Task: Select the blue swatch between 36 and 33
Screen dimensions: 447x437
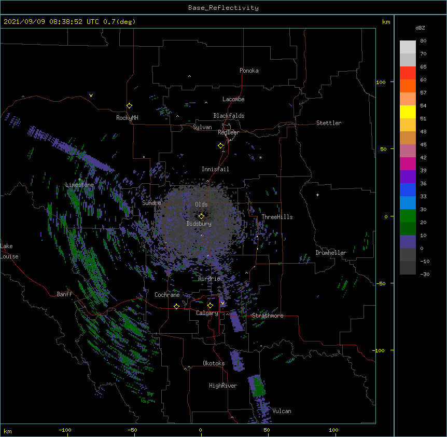Action: coord(408,190)
